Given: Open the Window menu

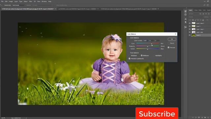Looking at the screenshot, I should pyautogui.click(x=44, y=1).
